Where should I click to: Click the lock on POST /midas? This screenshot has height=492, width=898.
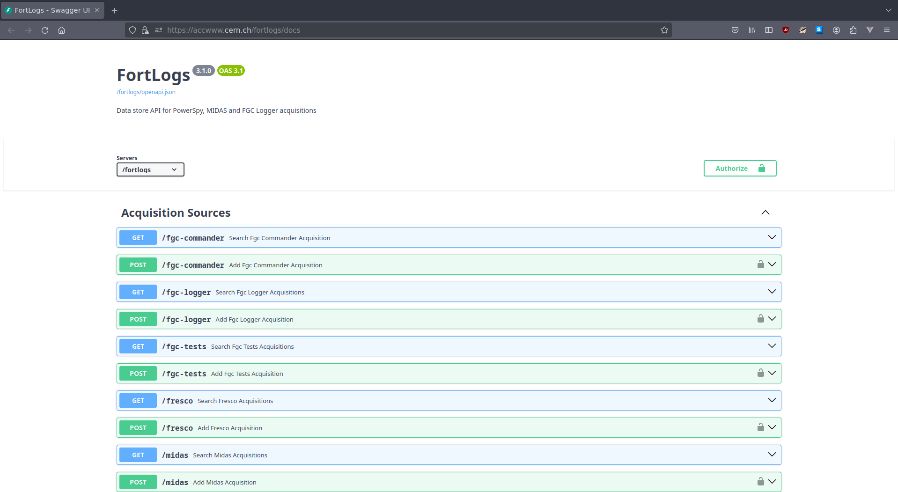761,482
